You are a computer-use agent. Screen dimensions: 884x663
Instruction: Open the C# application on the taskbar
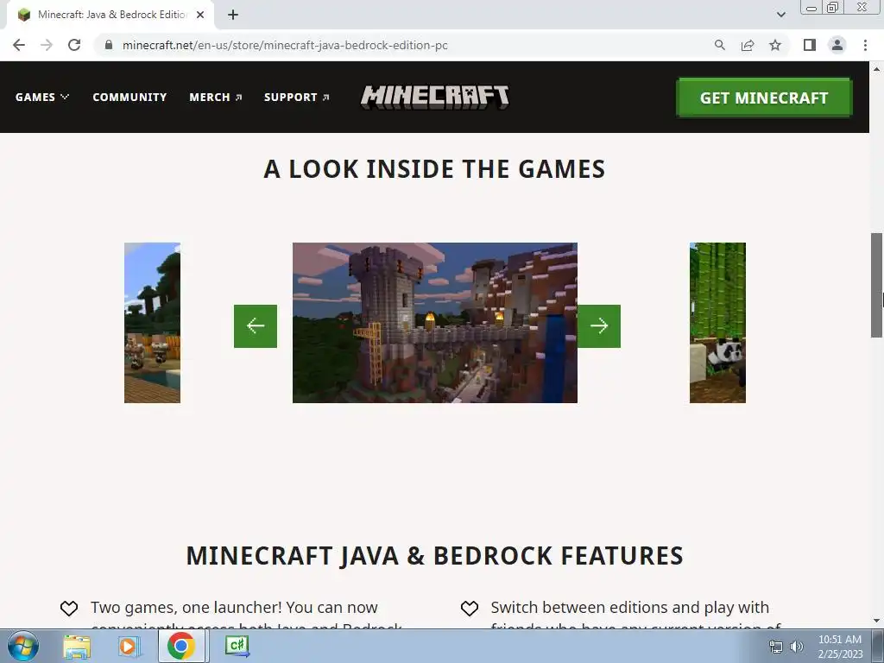click(237, 646)
